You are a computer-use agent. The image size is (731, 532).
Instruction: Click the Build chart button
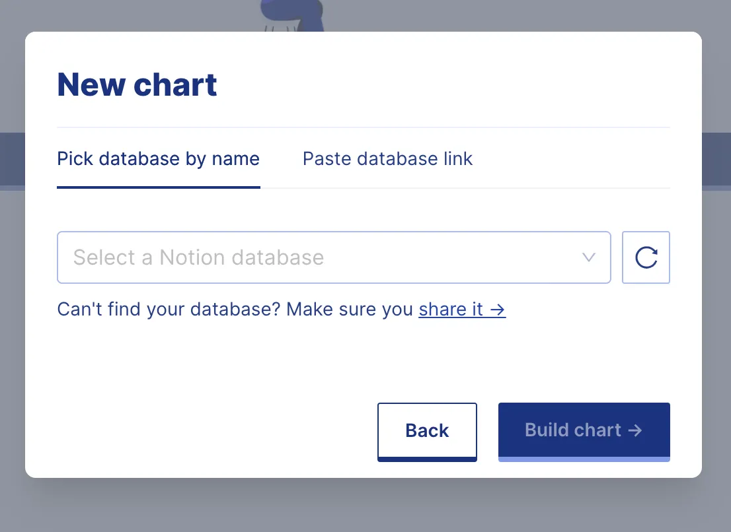pos(584,431)
